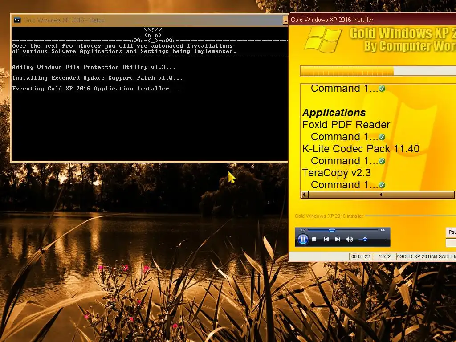The image size is (456, 342).
Task: Minimize the Gold Windows XP Setup console
Action: click(285, 20)
